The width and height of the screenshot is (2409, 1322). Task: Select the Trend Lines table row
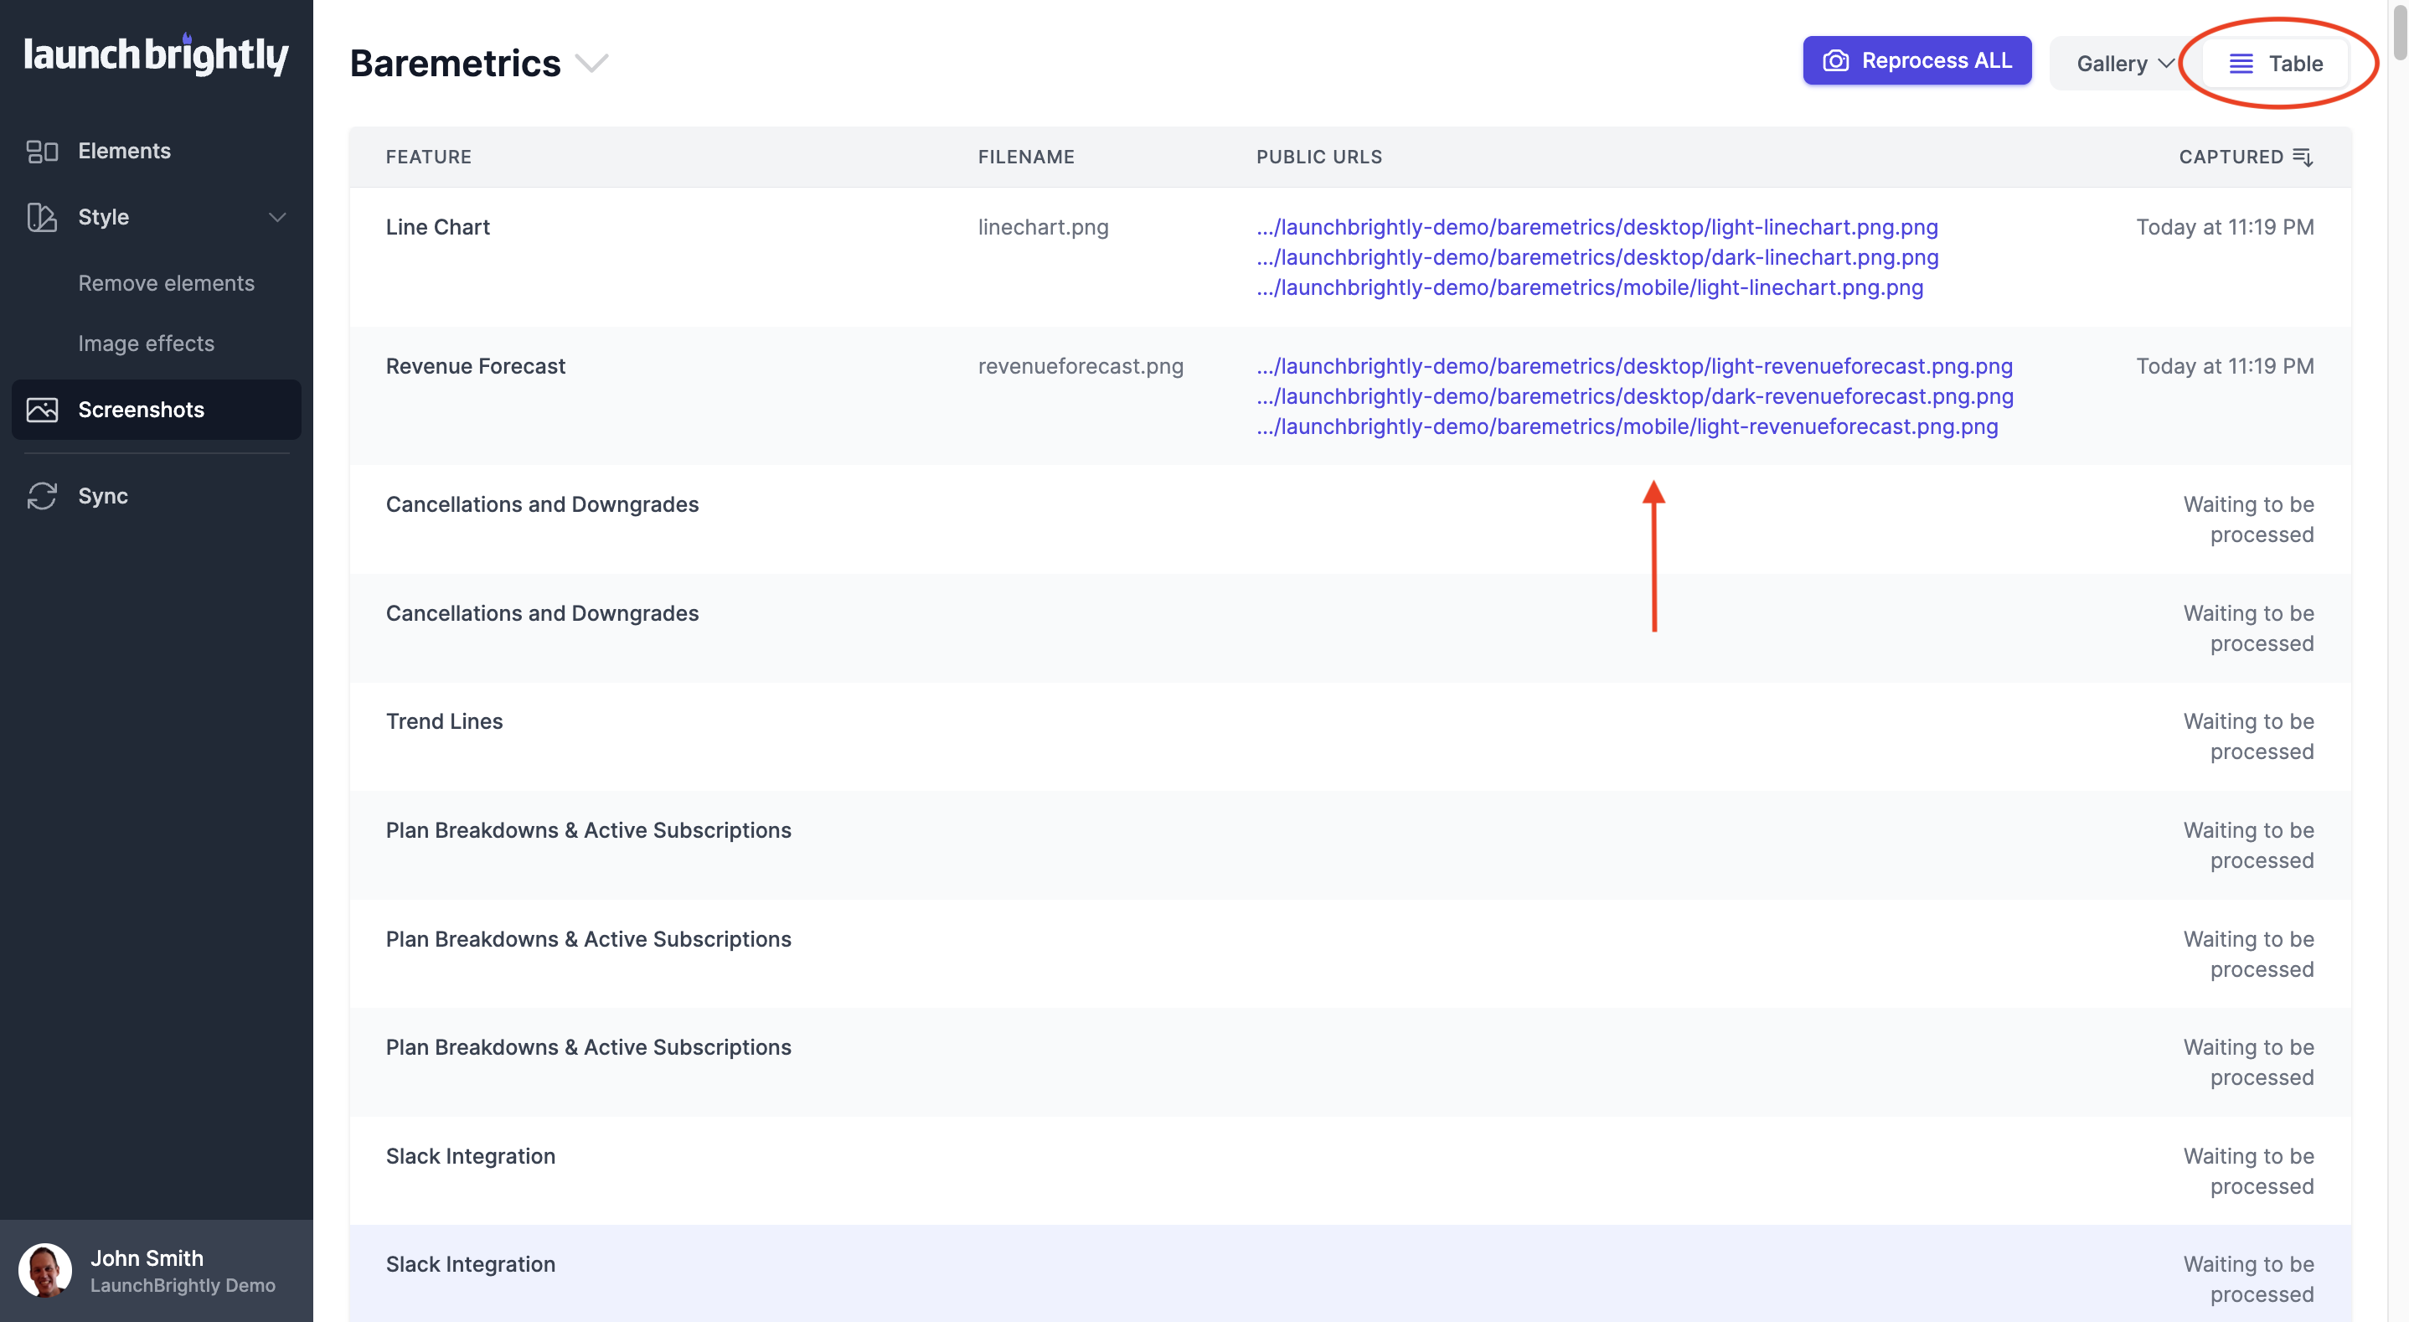pyautogui.click(x=1350, y=736)
